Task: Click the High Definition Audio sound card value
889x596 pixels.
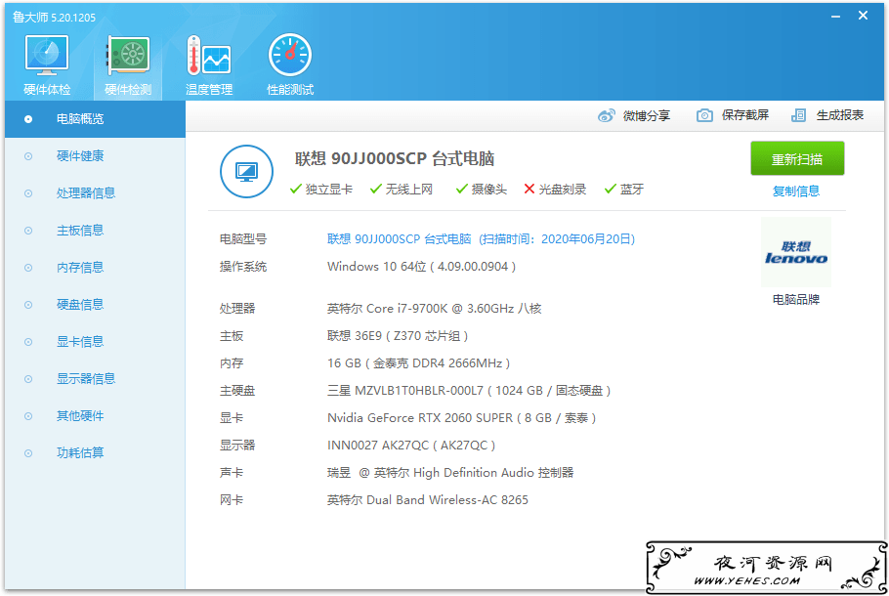Action: [x=450, y=472]
